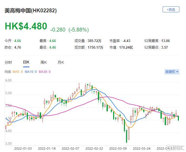The width and height of the screenshot is (186, 152).
Task: Click the 市值 market cap 170.24亿
Action: coord(126,47)
